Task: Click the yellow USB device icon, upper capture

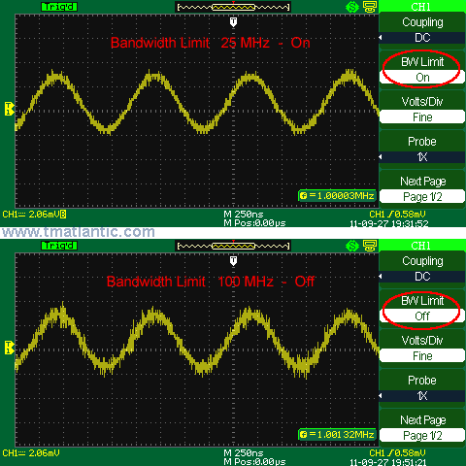Action: click(370, 7)
